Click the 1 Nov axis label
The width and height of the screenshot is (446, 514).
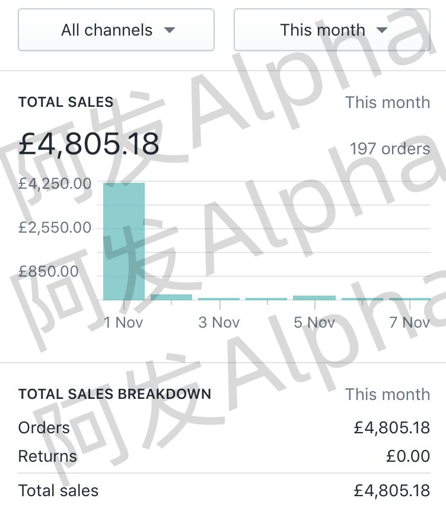click(124, 322)
